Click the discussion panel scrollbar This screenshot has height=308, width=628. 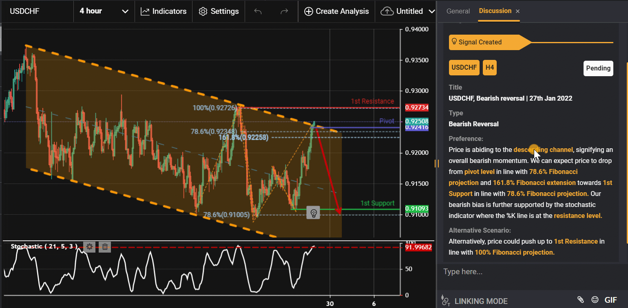pyautogui.click(x=627, y=154)
